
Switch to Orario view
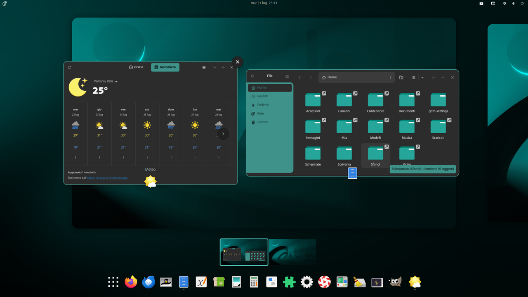(x=136, y=67)
